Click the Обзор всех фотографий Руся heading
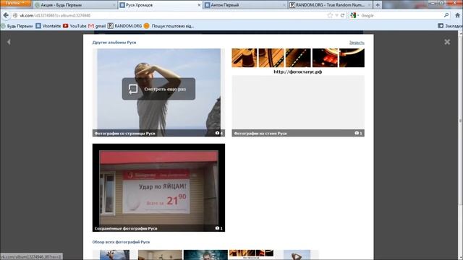Viewport: 463px width, 260px height. coord(121,242)
